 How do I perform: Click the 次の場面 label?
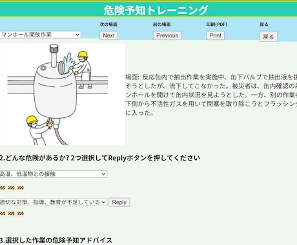click(x=108, y=24)
